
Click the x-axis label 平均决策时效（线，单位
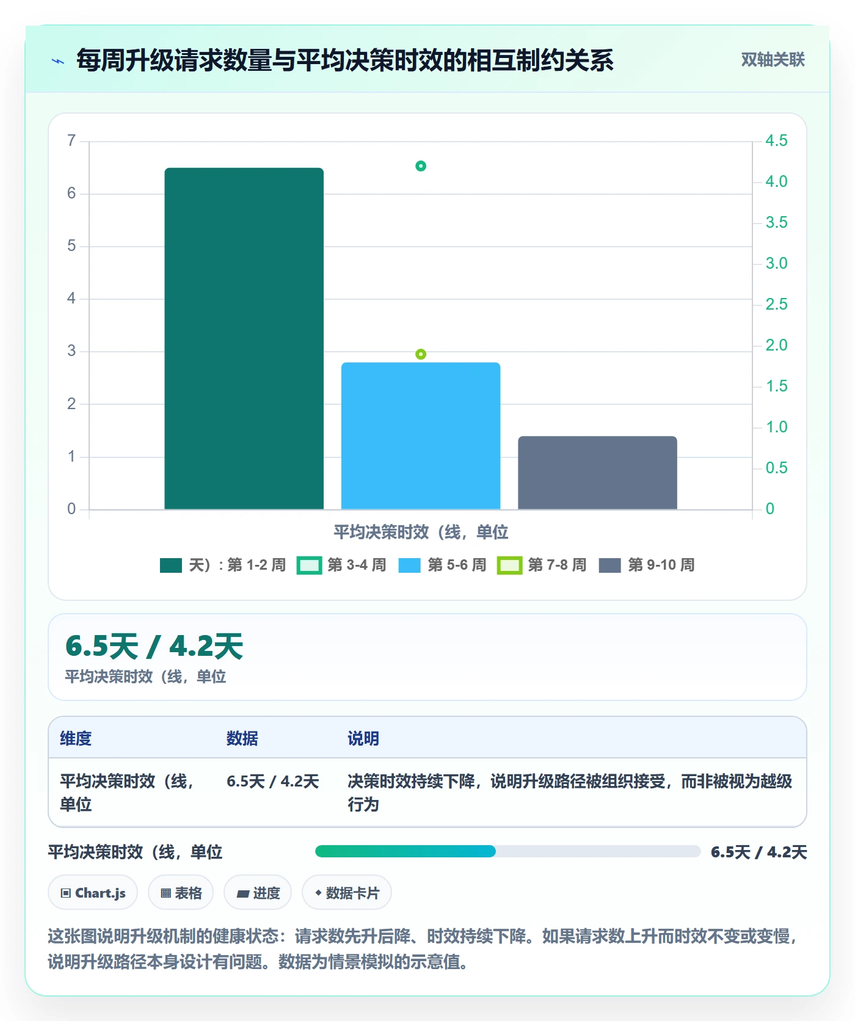pyautogui.click(x=421, y=532)
